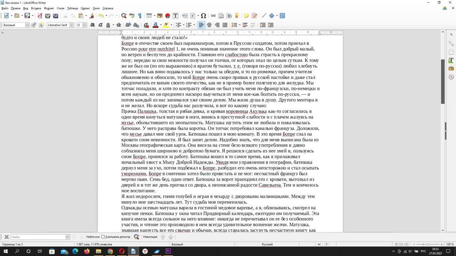This screenshot has height=256, width=456.
Task: Open the Правка menu
Action: point(16,8)
